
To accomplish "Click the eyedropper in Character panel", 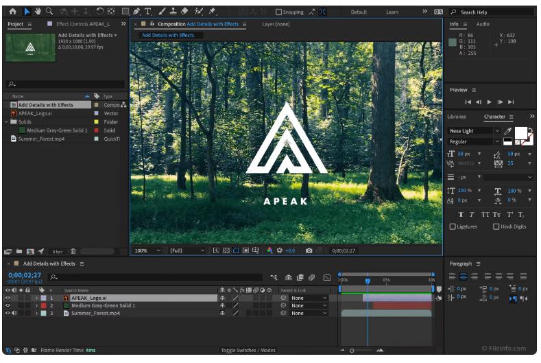I will click(508, 131).
